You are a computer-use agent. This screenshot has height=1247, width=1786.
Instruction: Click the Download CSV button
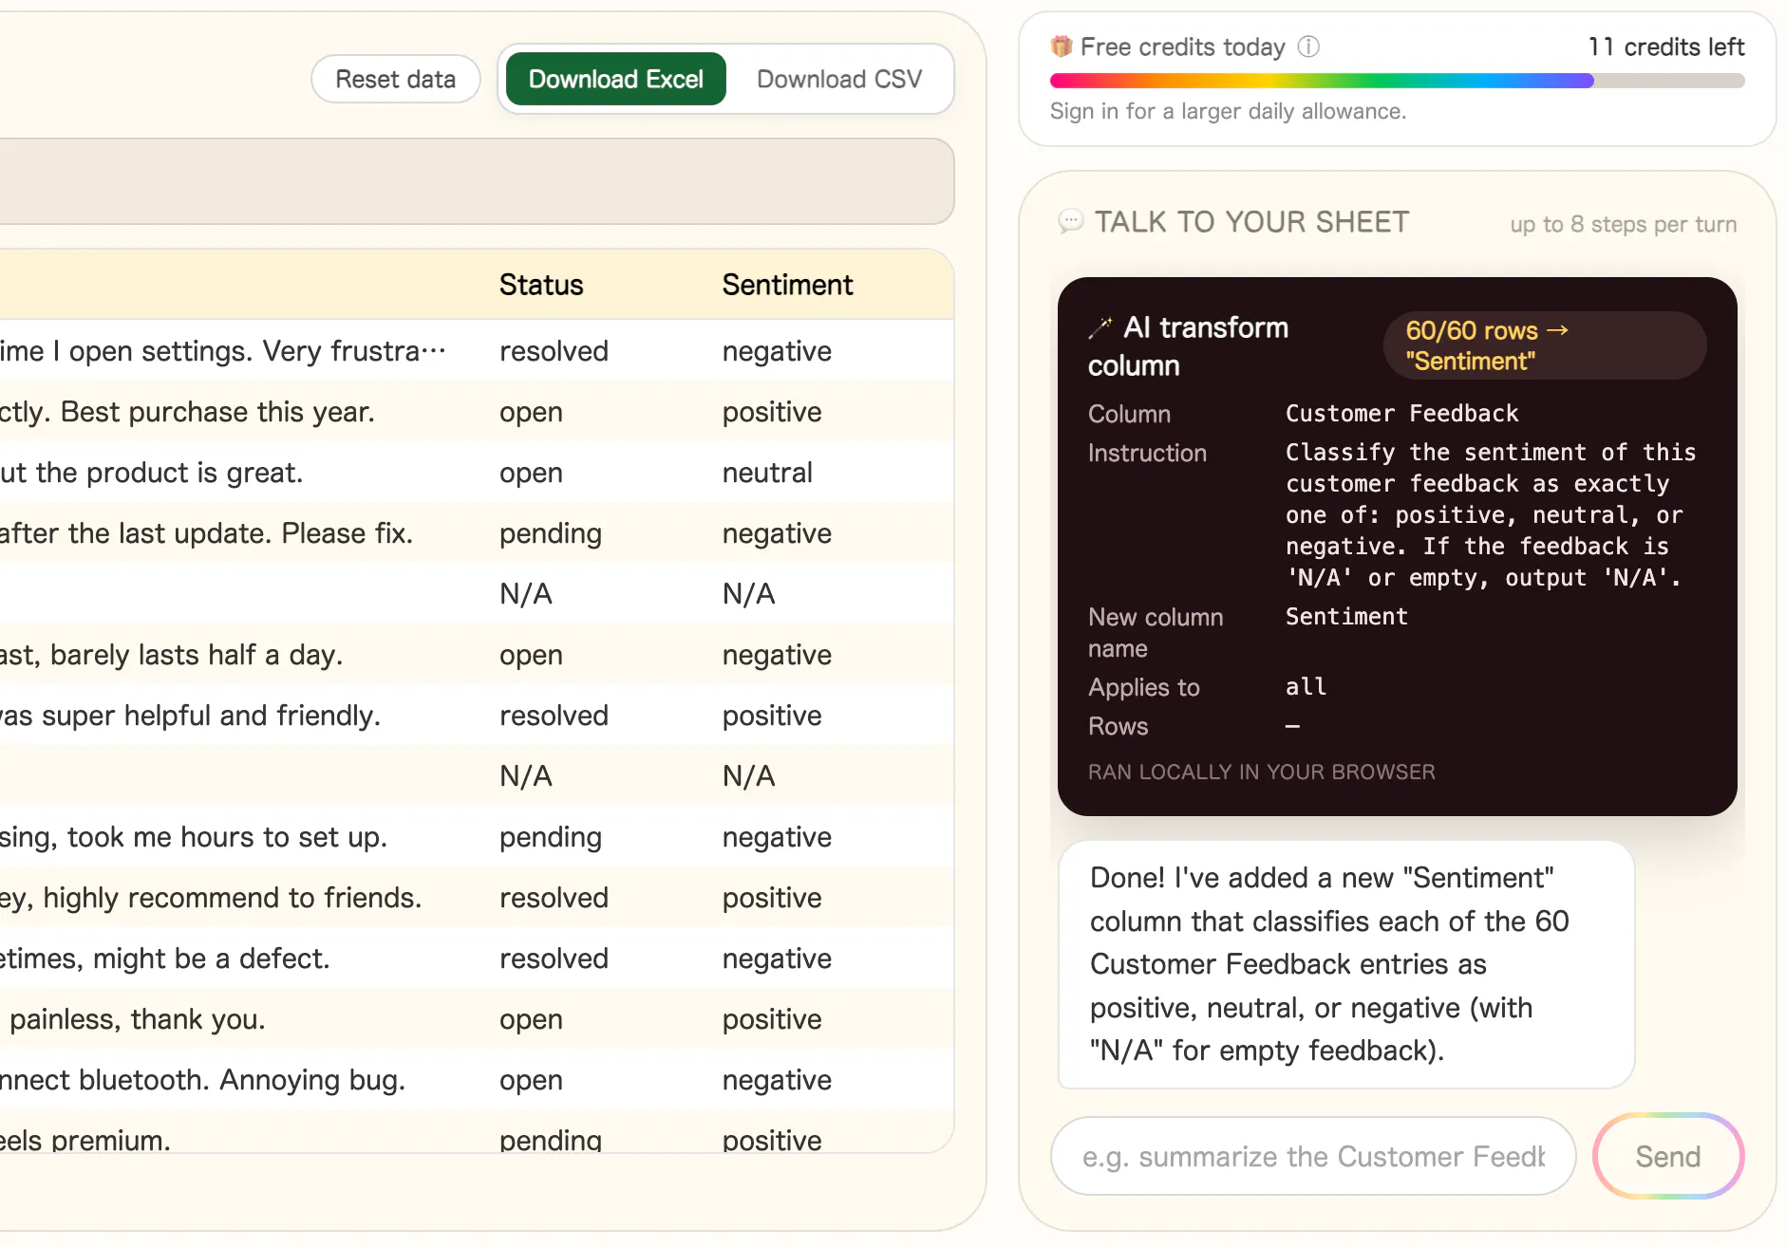coord(839,79)
